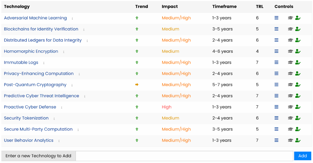Click info icon next to Secure Multi-Party Computation

point(78,130)
